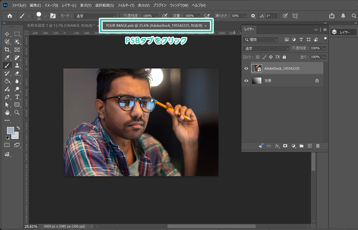Open the モード blend mode dropdown
The height and width of the screenshot is (230, 358).
click(95, 16)
